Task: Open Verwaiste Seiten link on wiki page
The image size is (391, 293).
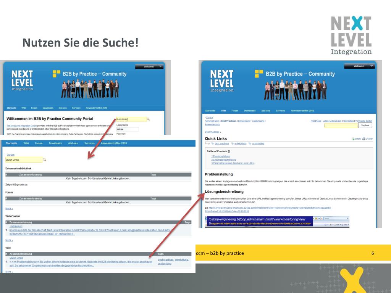Action: (364, 121)
